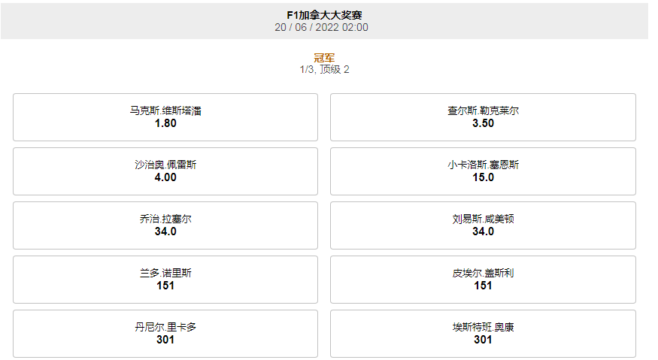Select 马克斯.维斯塔潘 odds 1.80
The image size is (658, 360).
point(165,117)
